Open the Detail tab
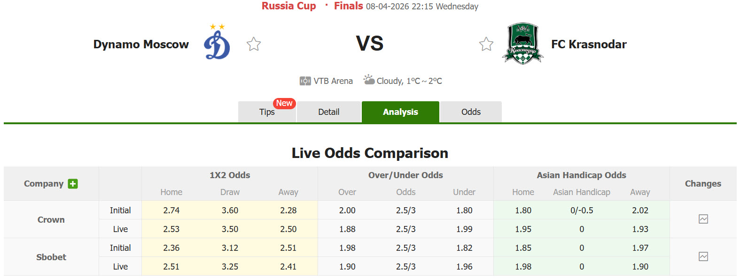 [x=328, y=112]
